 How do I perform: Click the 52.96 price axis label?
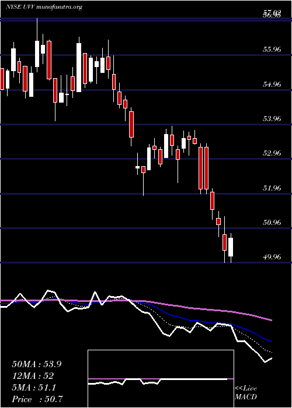click(272, 153)
